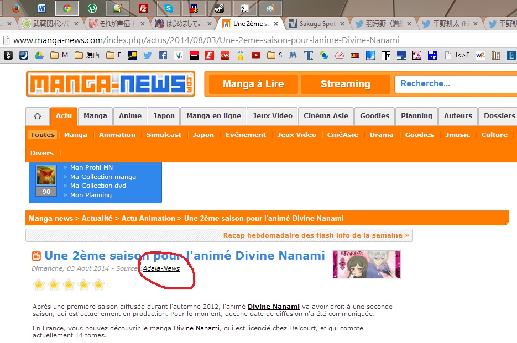The image size is (517, 343).
Task: Open the FileZilla taskbar icon
Action: point(143,8)
